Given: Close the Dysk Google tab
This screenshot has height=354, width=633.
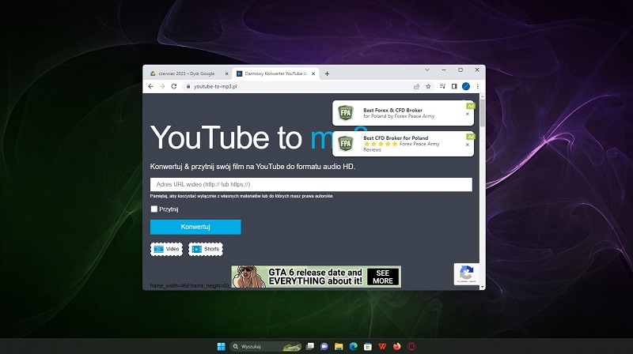Looking at the screenshot, I should tap(226, 73).
